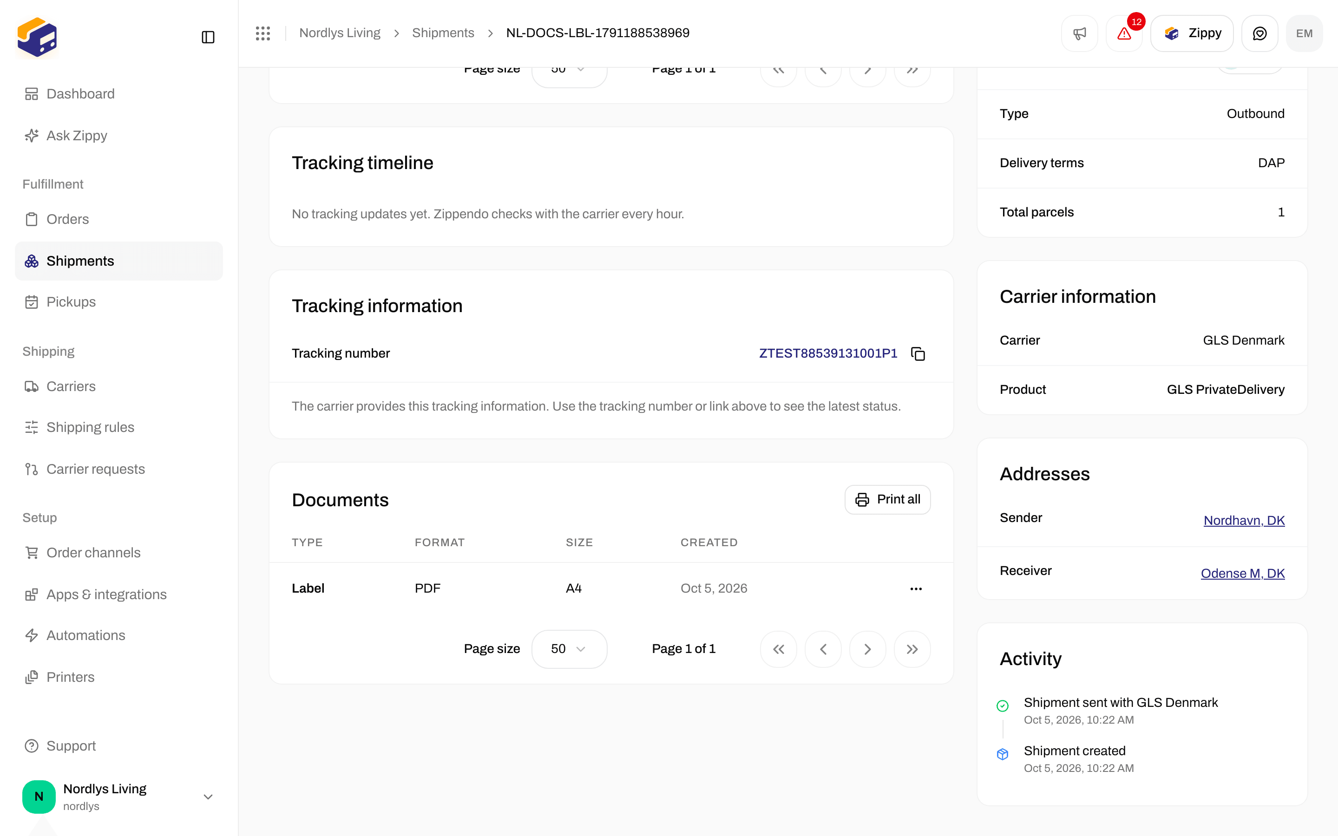Image resolution: width=1338 pixels, height=836 pixels.
Task: Open Apps & integrations in the sidebar
Action: tap(119, 594)
